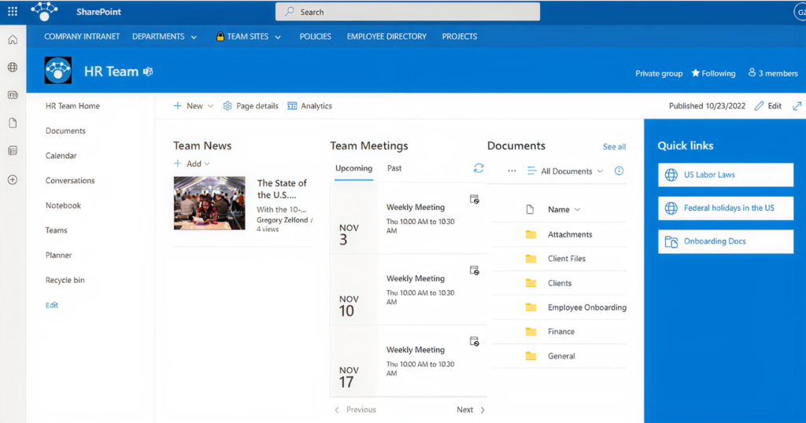
Task: Open My sites globe icon in left rail
Action: pyautogui.click(x=13, y=68)
